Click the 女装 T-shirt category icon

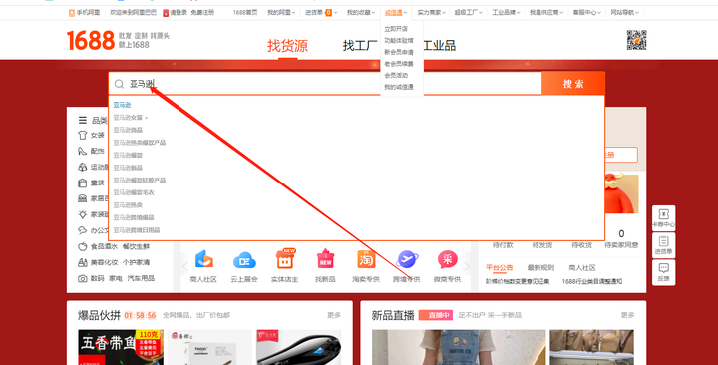(x=83, y=135)
